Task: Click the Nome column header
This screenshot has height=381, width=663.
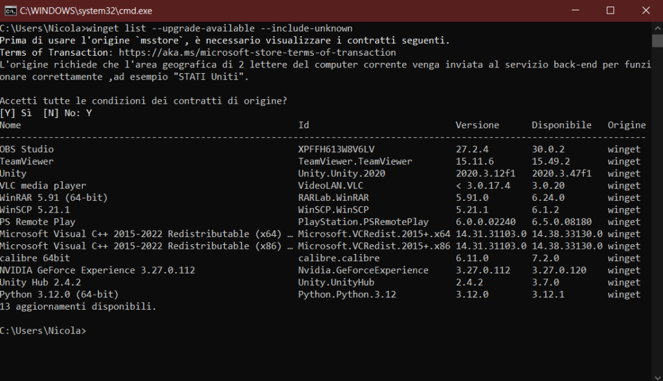Action: [10, 125]
